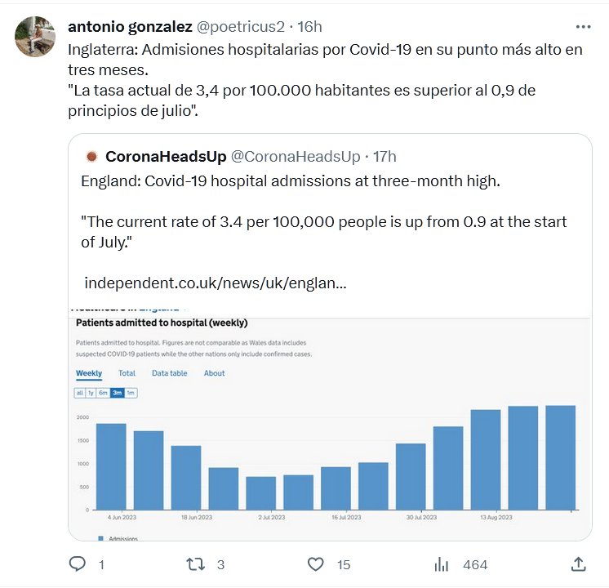View tweet analytics bar chart icon
Image resolution: width=609 pixels, height=588 pixels.
click(442, 564)
